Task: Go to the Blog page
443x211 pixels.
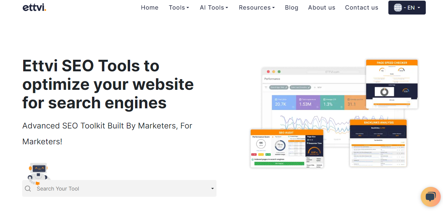Action: point(292,8)
